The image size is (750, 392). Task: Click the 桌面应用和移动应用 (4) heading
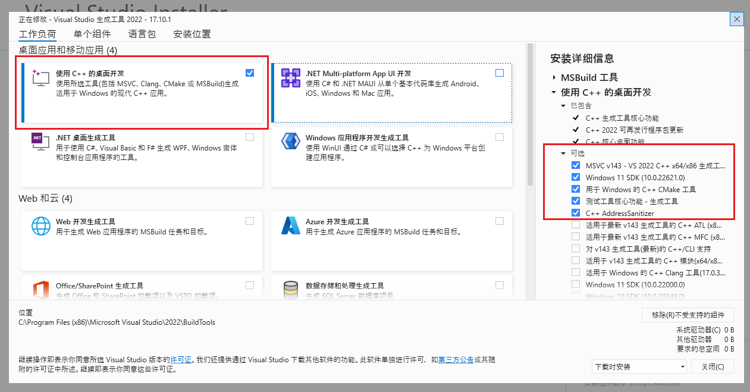[68, 50]
